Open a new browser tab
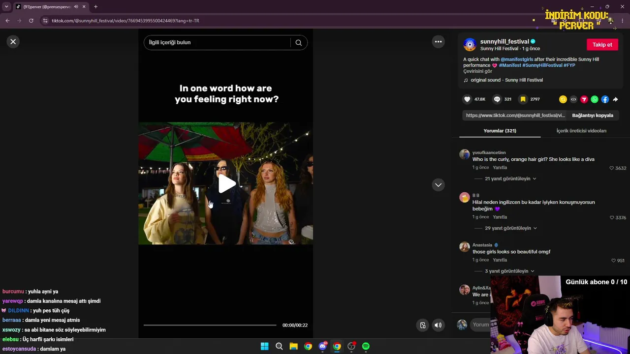 point(95,7)
